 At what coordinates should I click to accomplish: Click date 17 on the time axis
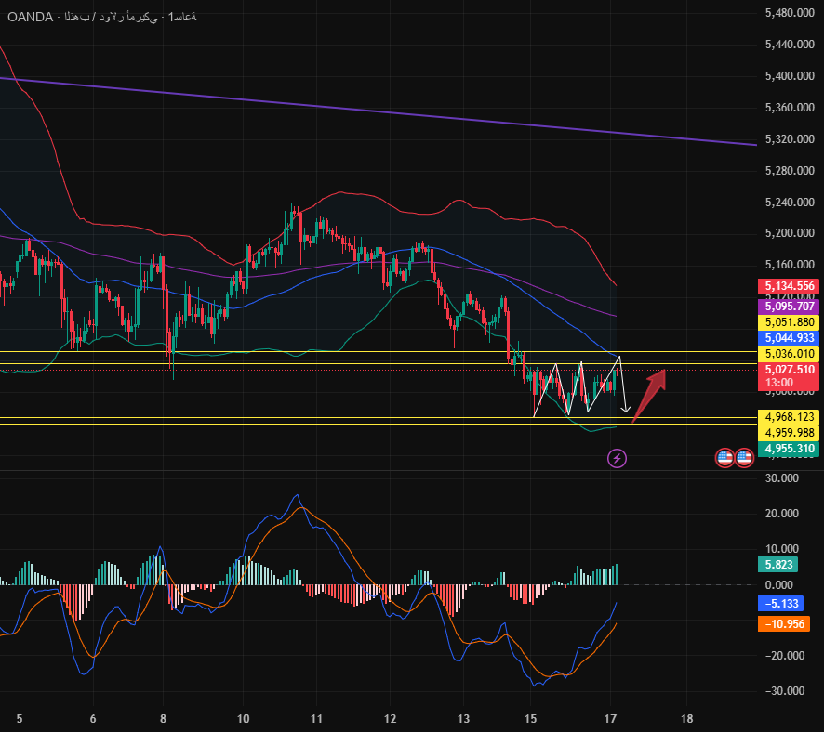[612, 719]
